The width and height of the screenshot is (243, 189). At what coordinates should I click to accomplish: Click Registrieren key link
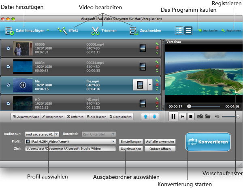(x=231, y=31)
